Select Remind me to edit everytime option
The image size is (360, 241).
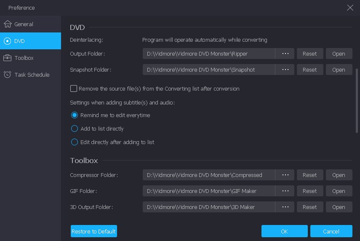pos(75,115)
